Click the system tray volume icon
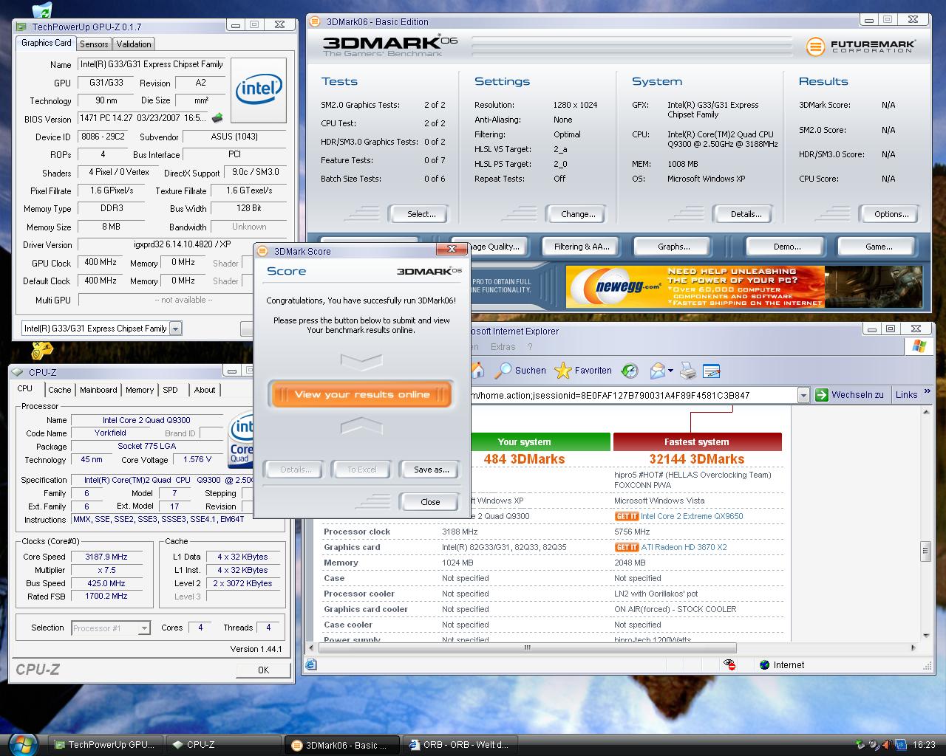The image size is (946, 756). (x=874, y=745)
